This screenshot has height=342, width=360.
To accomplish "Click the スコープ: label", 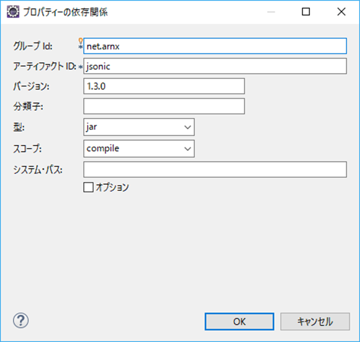I will click(27, 149).
